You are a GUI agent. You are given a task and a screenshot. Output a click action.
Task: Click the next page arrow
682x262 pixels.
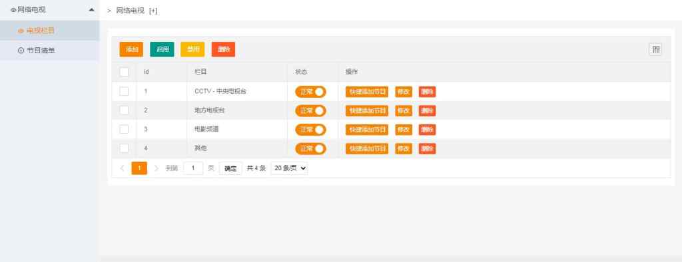point(156,168)
